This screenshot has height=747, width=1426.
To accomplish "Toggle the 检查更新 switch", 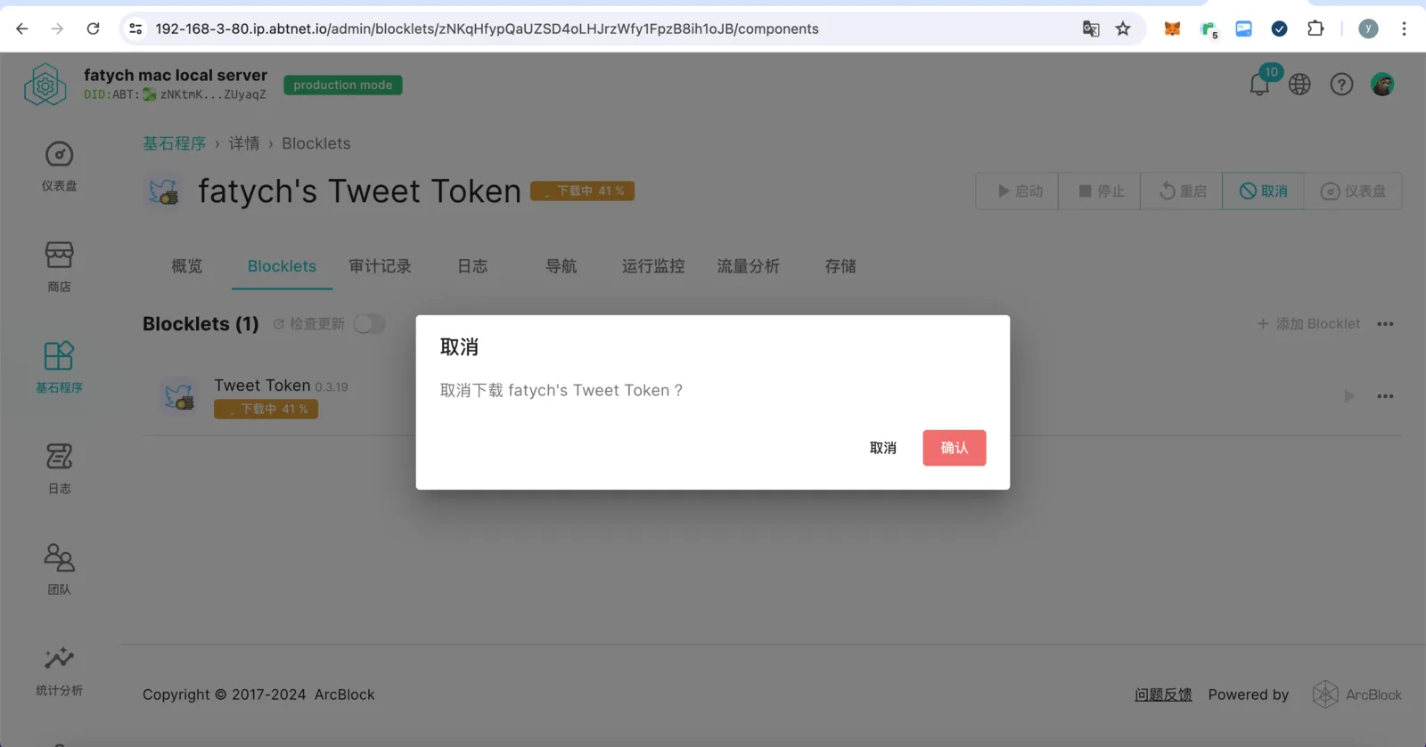I will pos(369,324).
